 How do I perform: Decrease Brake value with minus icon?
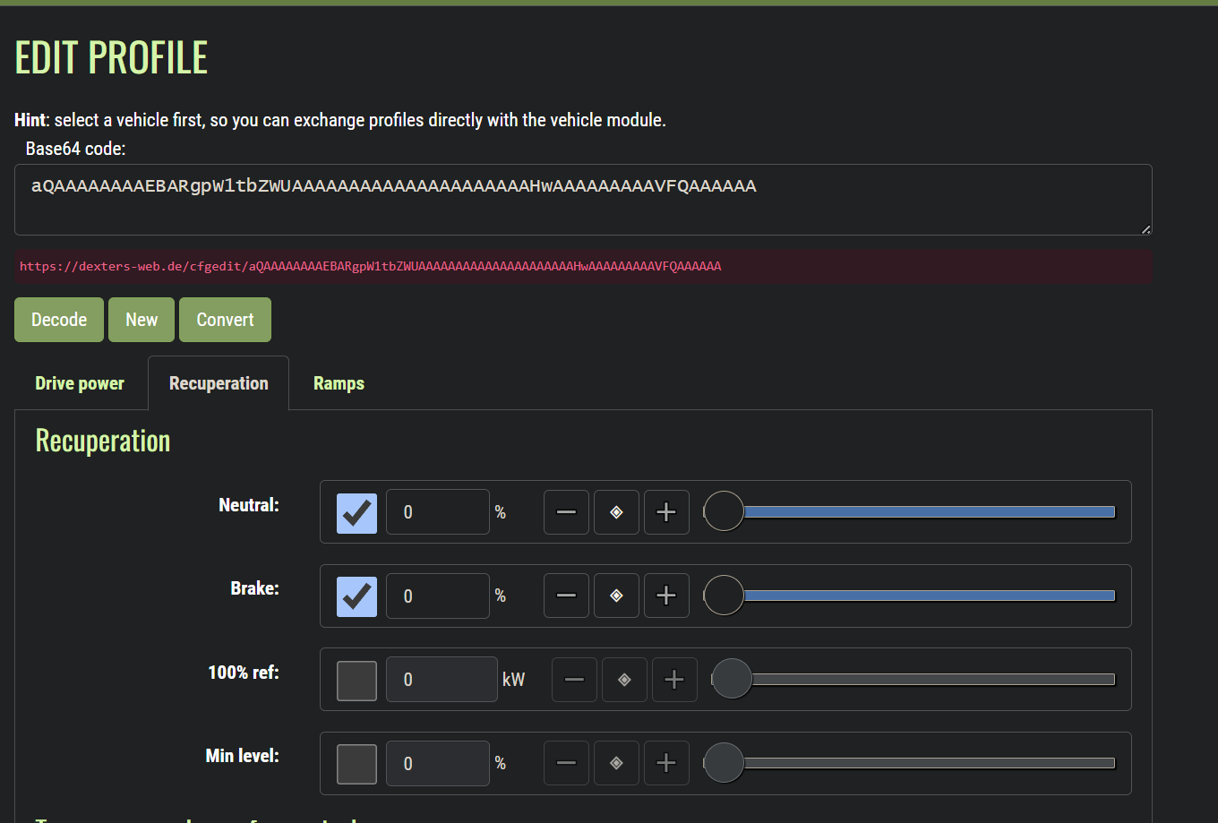pyautogui.click(x=566, y=596)
